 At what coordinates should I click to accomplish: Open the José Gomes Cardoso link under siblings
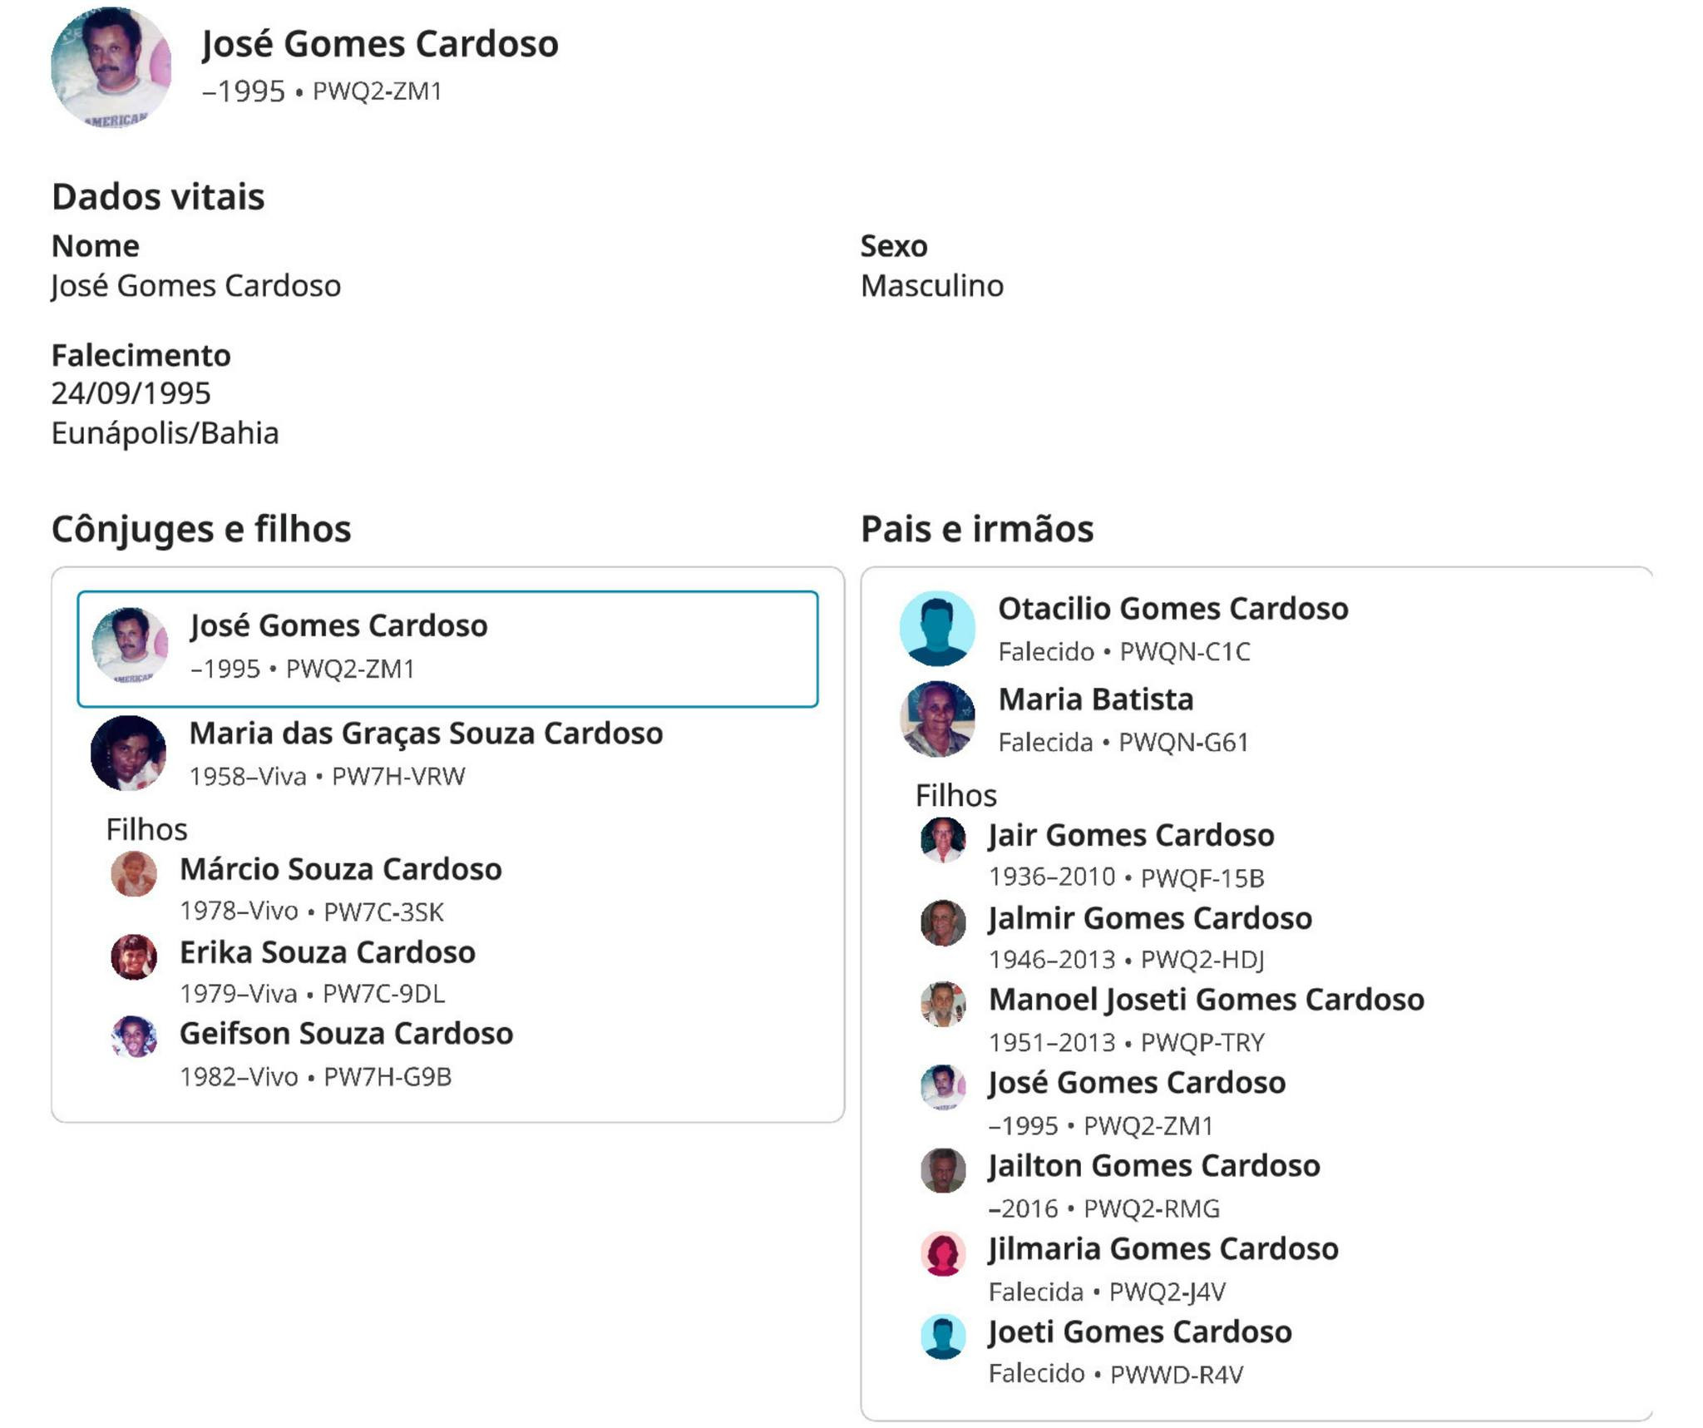click(x=1137, y=1083)
